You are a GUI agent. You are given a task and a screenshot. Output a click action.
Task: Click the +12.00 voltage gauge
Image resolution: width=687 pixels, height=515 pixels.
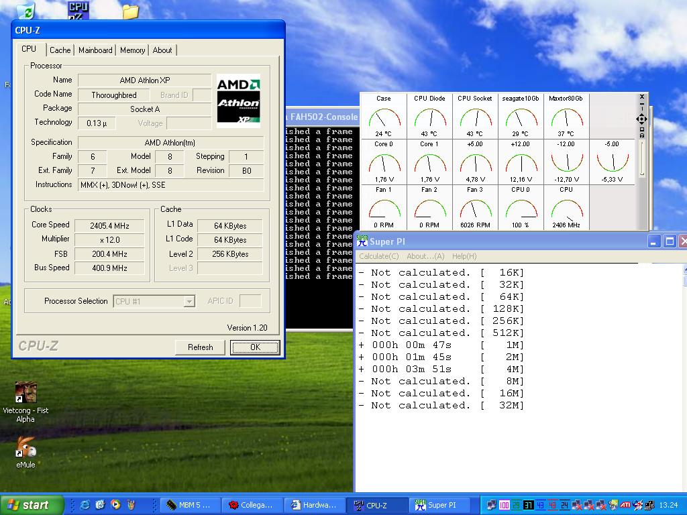click(521, 162)
